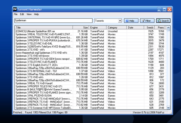This screenshot has width=181, height=123.
Task: Click the funnel Filter icon
Action: coord(143,21)
